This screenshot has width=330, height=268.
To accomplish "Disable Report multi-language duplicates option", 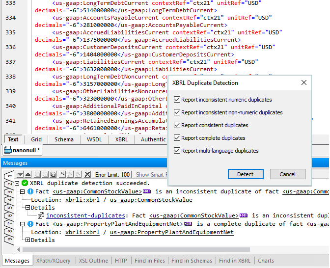I will (x=177, y=151).
